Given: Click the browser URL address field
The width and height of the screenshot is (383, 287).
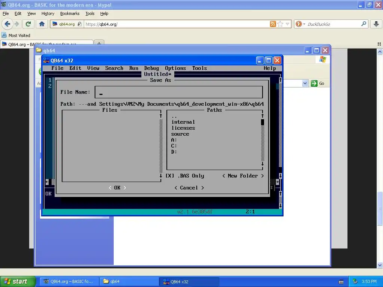Looking at the screenshot, I should point(177,24).
